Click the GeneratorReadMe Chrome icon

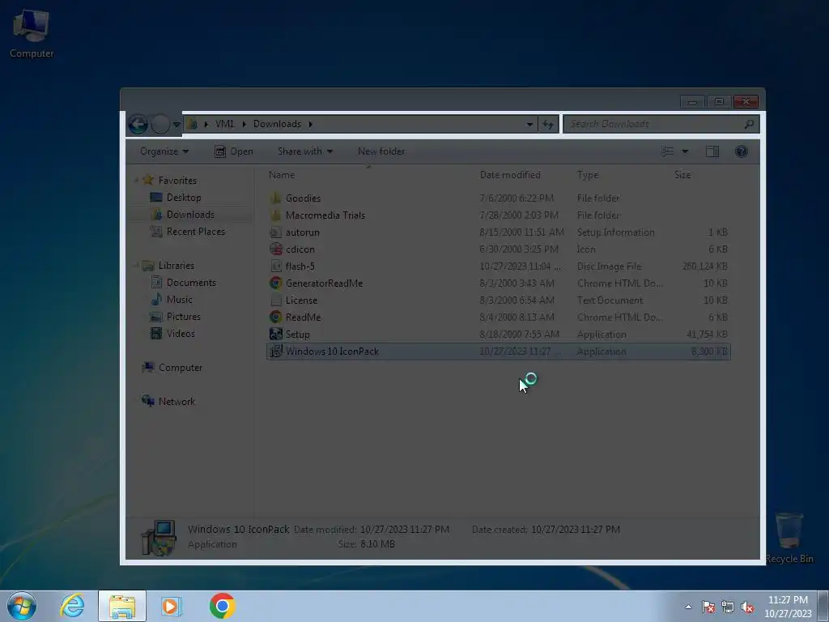pyautogui.click(x=275, y=283)
